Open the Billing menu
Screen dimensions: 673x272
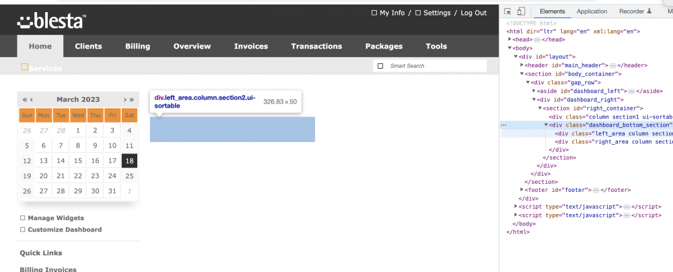click(x=138, y=46)
